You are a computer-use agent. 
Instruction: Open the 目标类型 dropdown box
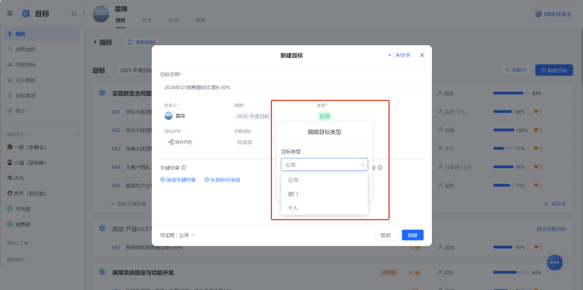324,164
